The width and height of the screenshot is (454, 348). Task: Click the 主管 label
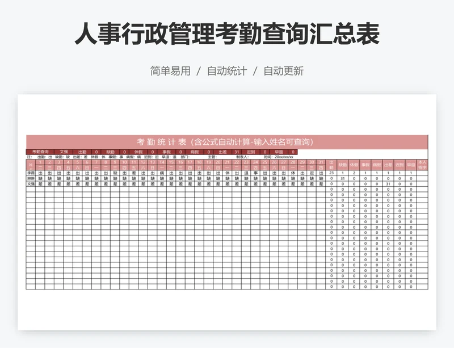coord(212,157)
